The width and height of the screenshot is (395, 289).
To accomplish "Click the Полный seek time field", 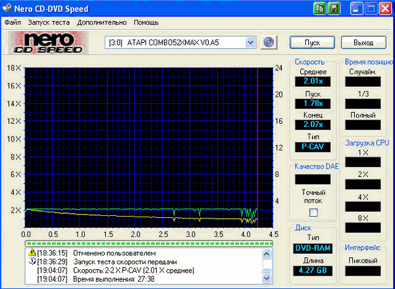I will click(x=363, y=124).
